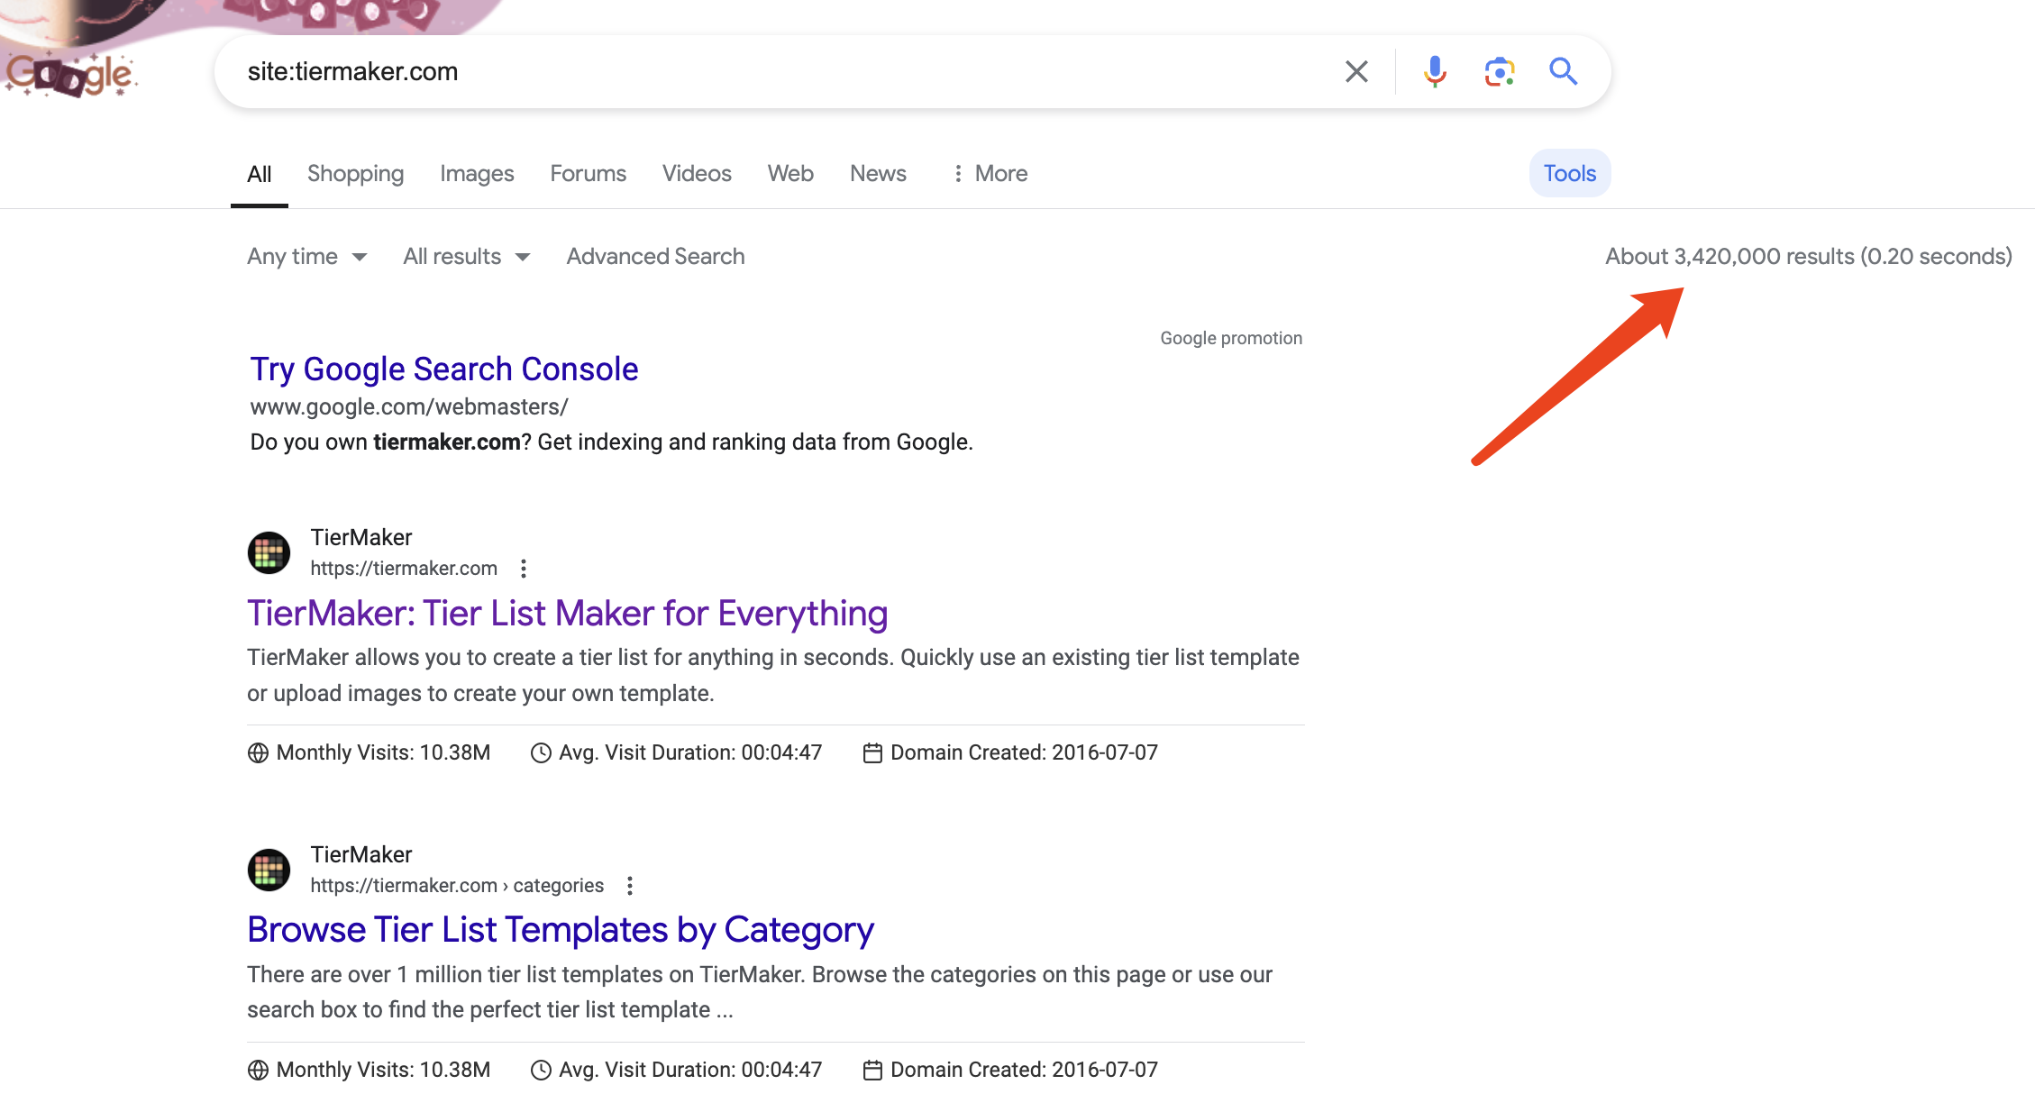The width and height of the screenshot is (2035, 1103).
Task: Open options menu next to https://tiermaker.com
Action: pyautogui.click(x=524, y=569)
